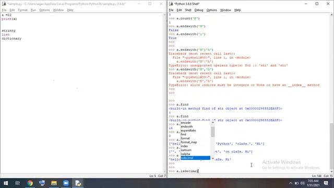Click 'Ln: 5' status in editor
The image size is (334, 188).
coord(152,176)
